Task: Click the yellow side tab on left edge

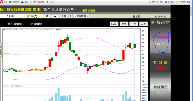Action: pyautogui.click(x=1, y=50)
